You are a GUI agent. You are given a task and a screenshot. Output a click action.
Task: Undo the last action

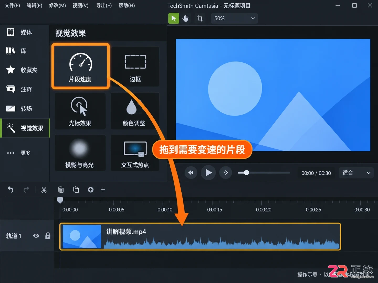pos(10,190)
